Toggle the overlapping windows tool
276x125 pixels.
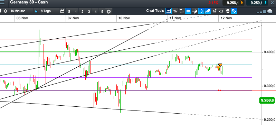208,11
